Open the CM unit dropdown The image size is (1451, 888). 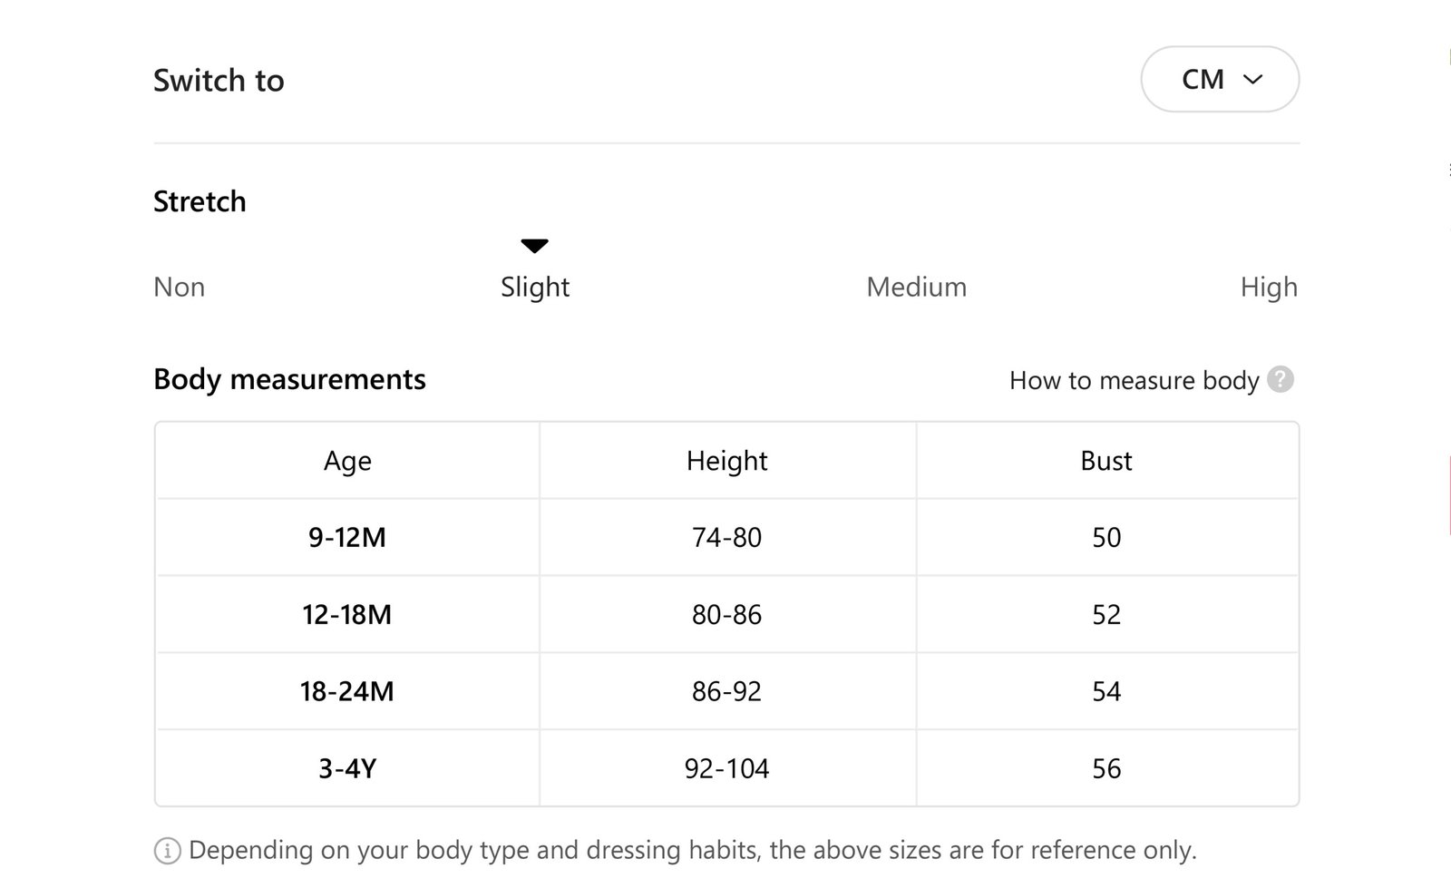[x=1220, y=80]
